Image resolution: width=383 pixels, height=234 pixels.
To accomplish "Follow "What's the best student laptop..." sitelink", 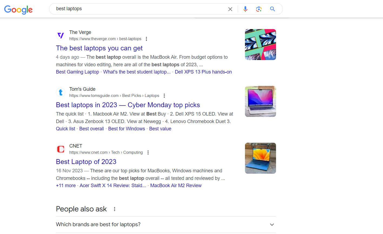I will pos(137,72).
